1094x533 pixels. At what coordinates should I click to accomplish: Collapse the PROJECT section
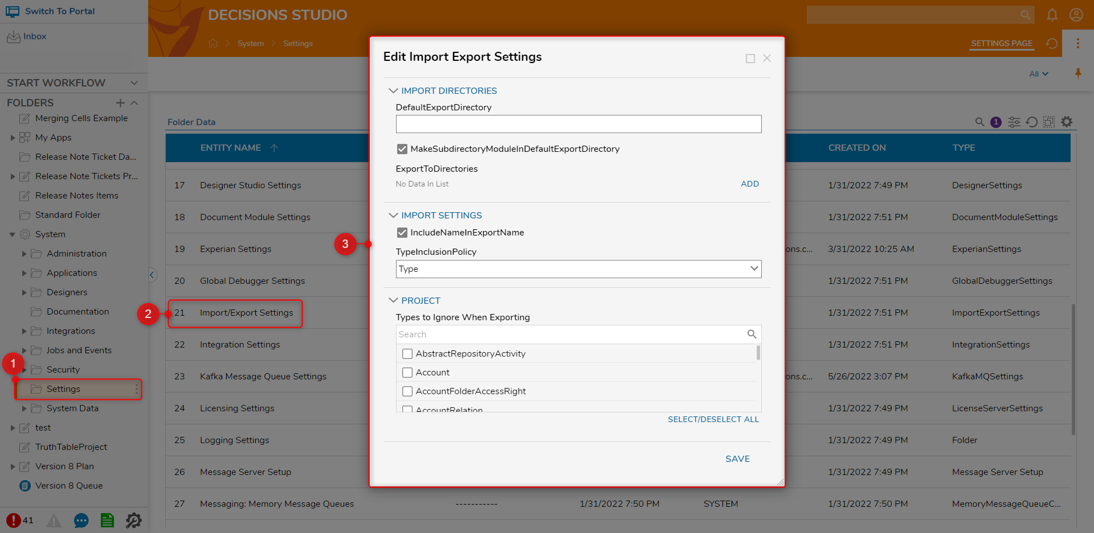pyautogui.click(x=393, y=300)
